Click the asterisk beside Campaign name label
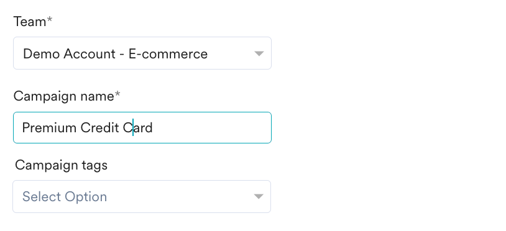The height and width of the screenshot is (231, 506). pyautogui.click(x=117, y=94)
